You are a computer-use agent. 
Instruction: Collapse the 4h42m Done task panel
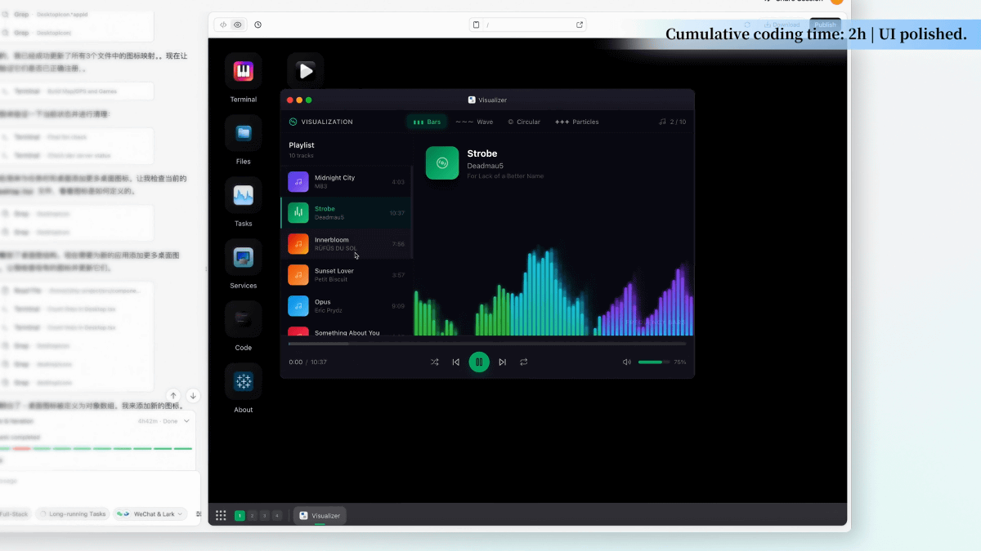click(x=186, y=421)
